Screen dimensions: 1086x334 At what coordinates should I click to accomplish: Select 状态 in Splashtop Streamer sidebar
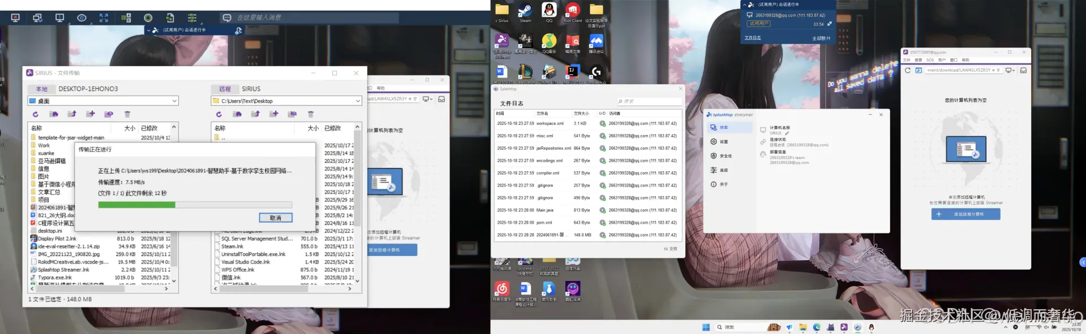[730, 128]
